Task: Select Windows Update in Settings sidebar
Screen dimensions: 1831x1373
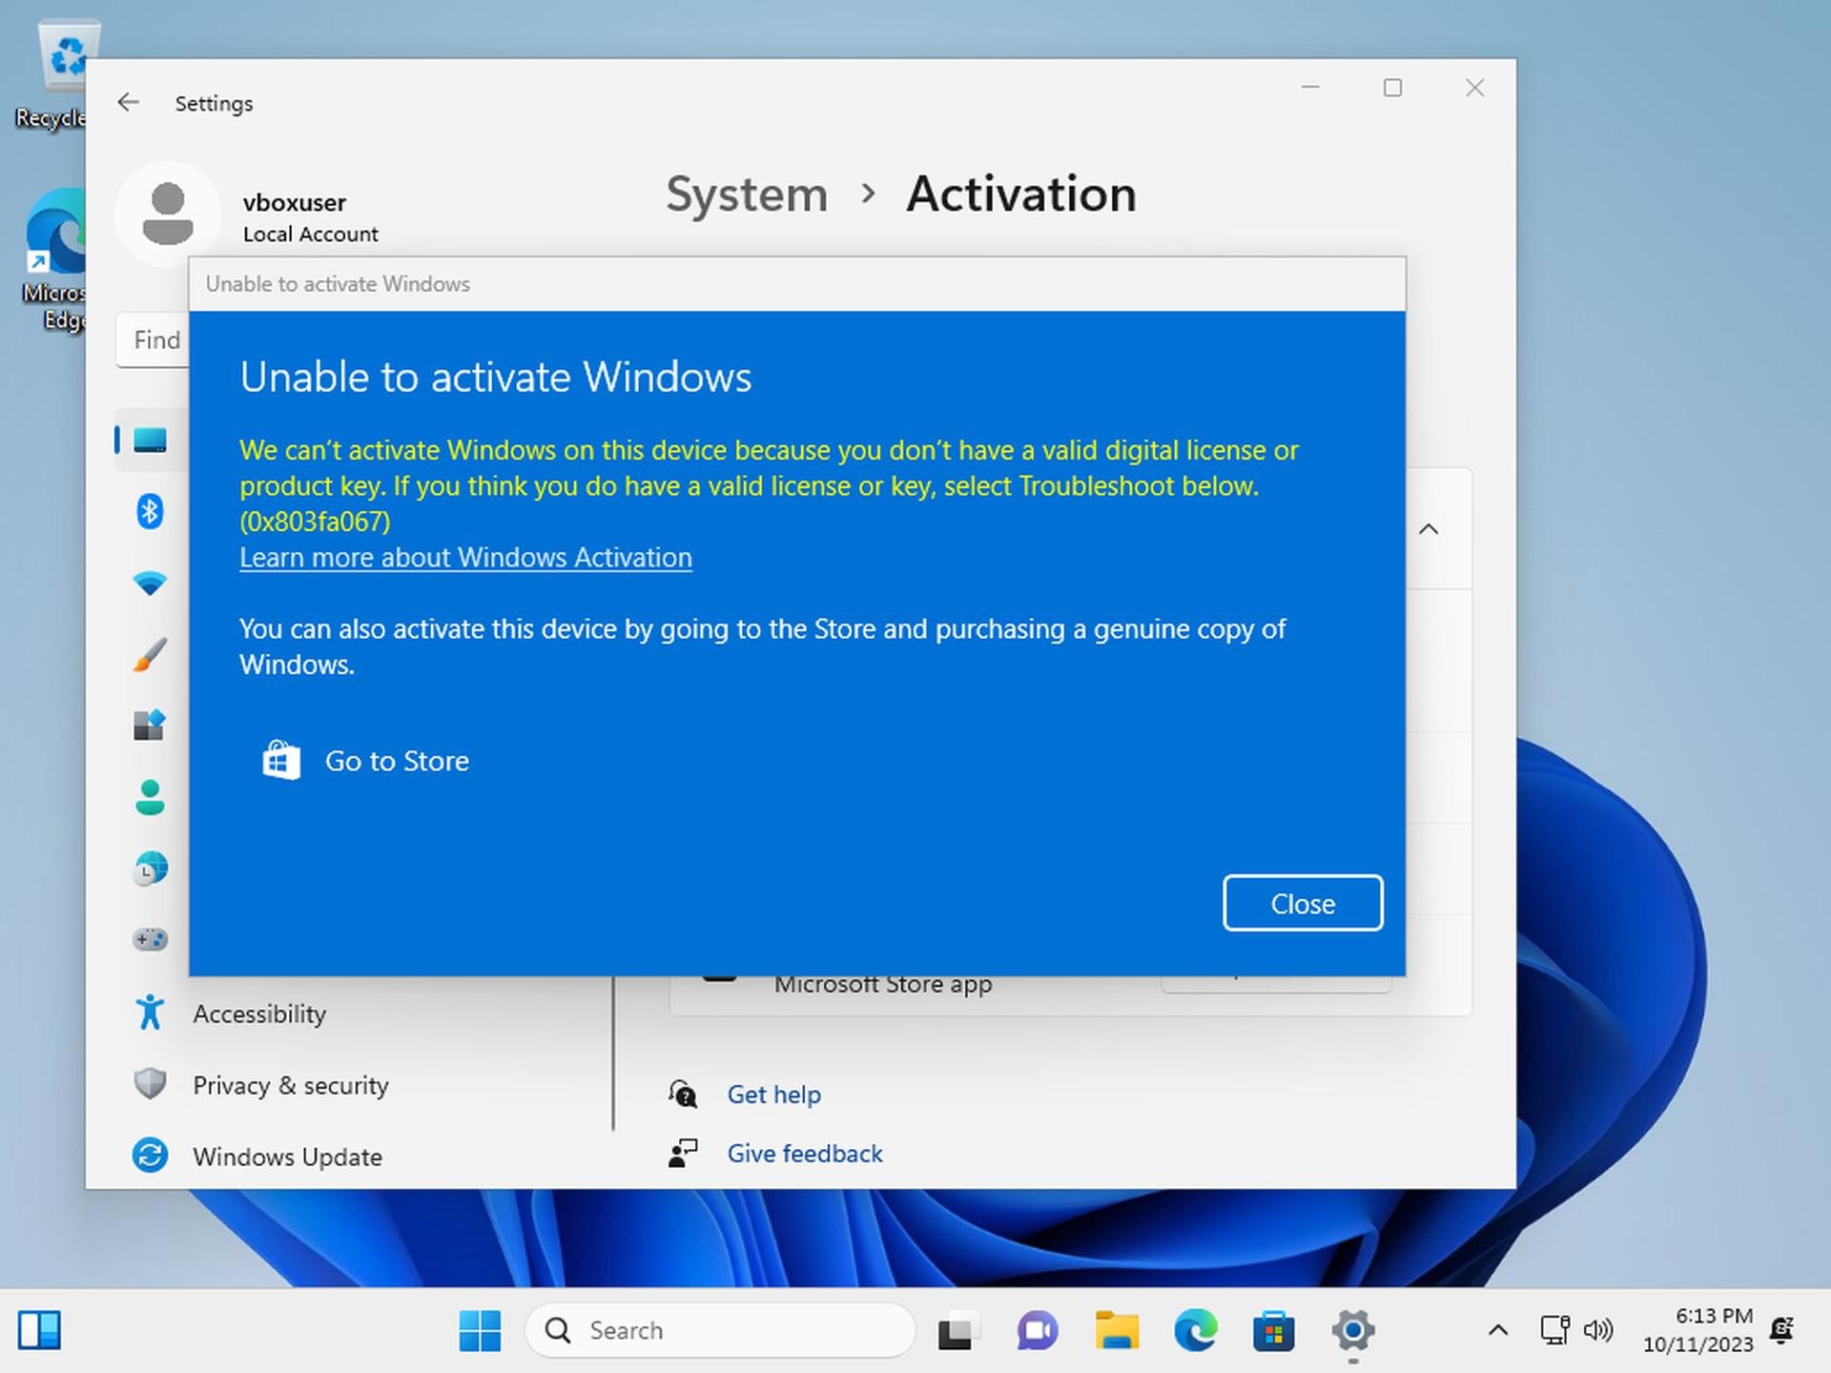Action: 287,1157
